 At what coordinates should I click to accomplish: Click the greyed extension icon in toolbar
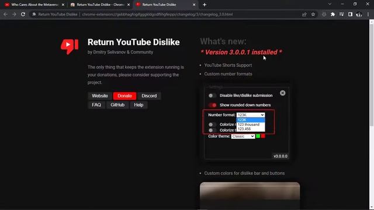click(324, 15)
